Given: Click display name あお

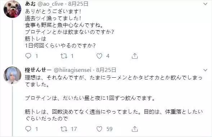Looking at the screenshot, I should click(x=30, y=4).
